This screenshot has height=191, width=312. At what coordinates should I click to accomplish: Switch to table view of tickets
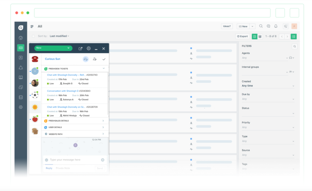tap(260, 36)
